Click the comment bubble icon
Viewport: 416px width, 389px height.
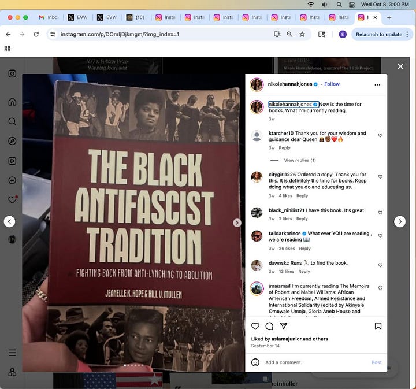269,326
